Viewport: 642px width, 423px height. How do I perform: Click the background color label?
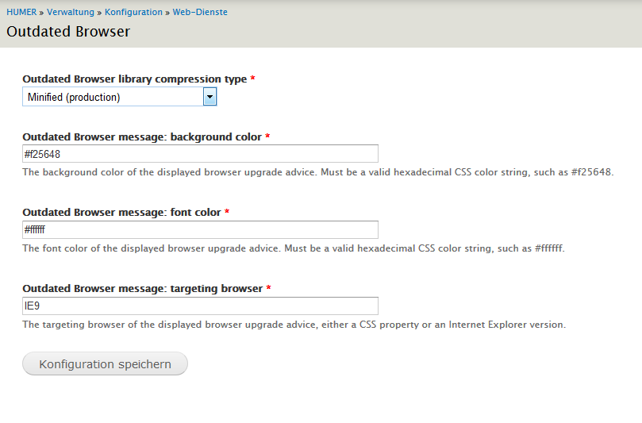point(142,137)
